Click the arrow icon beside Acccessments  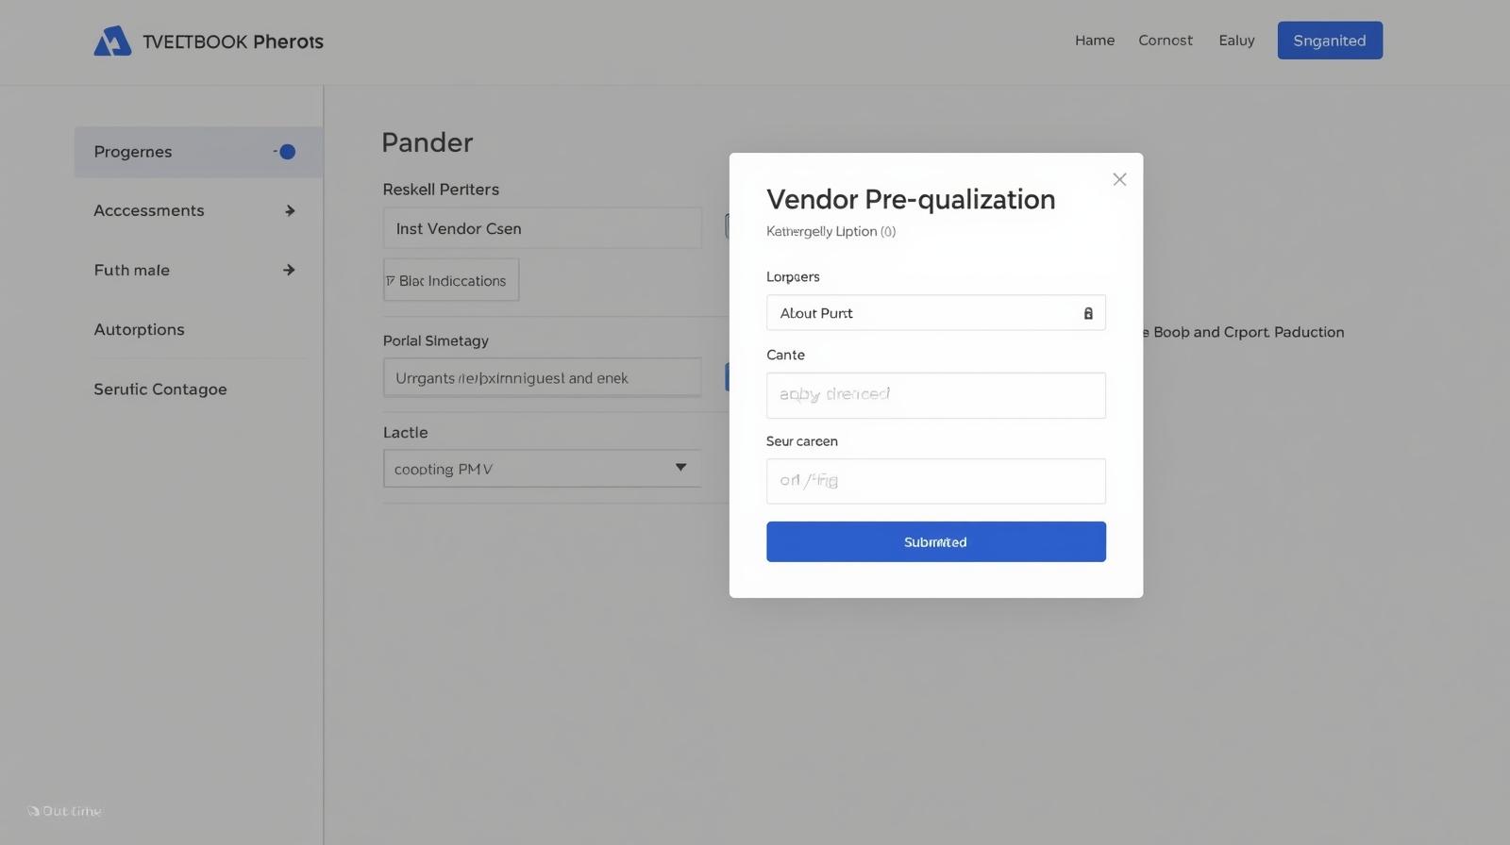click(290, 211)
